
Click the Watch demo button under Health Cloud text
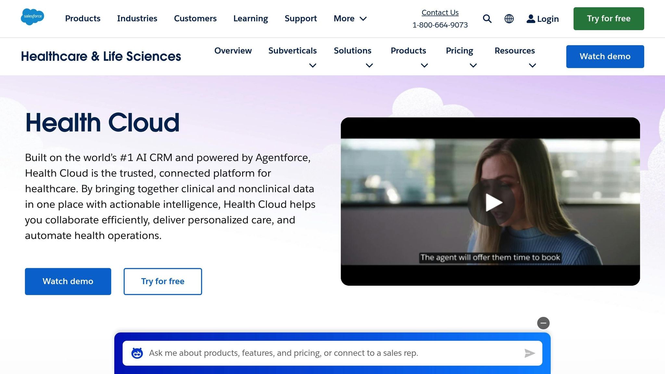[x=68, y=281]
